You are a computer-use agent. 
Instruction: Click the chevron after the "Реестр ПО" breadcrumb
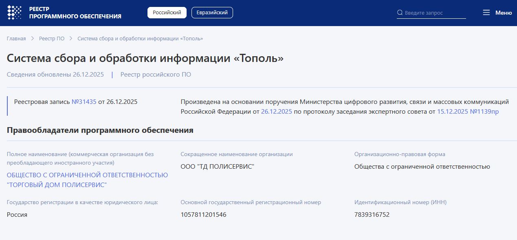(71, 39)
